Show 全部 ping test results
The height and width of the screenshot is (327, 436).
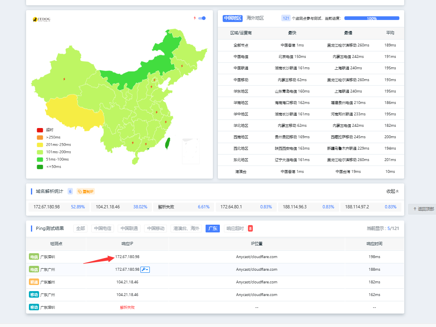[x=80, y=228]
